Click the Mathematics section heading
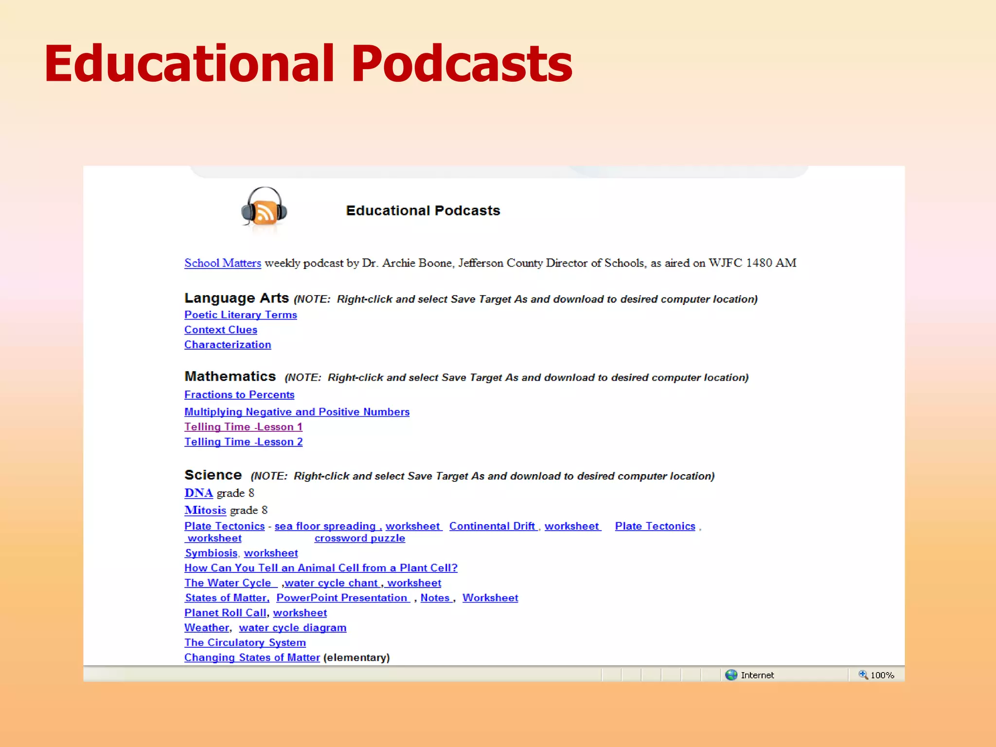The image size is (996, 747). [x=230, y=376]
